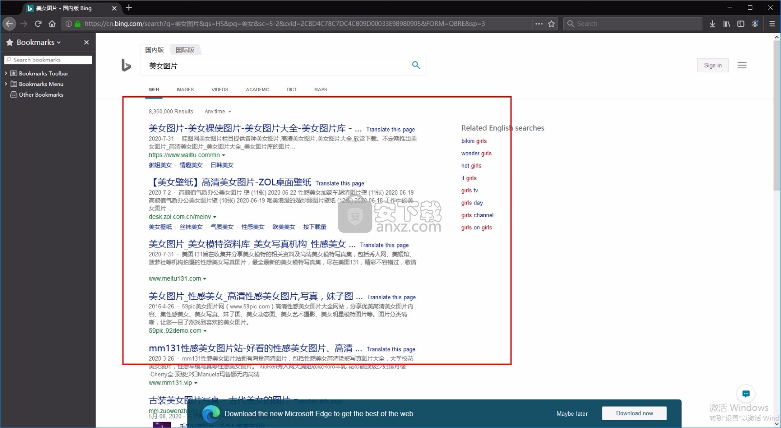
Task: Open Bing's hamburger settings menu
Action: 742,65
